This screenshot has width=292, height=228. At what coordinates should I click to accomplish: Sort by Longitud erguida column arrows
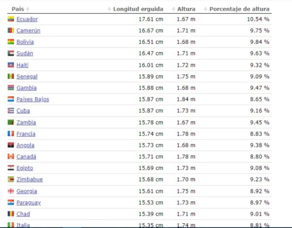coord(110,9)
